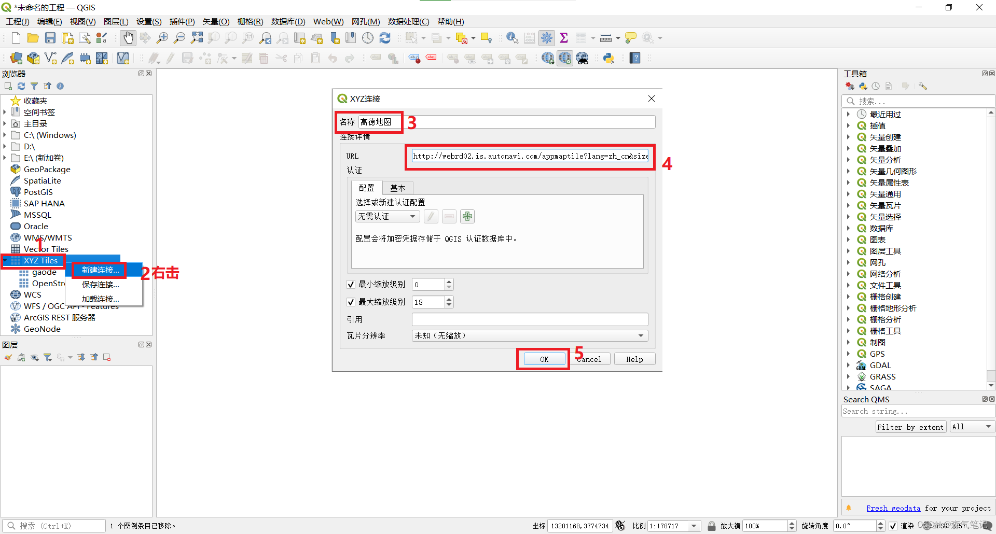The height and width of the screenshot is (534, 996).
Task: Click the Toolbox history clock icon
Action: click(876, 86)
